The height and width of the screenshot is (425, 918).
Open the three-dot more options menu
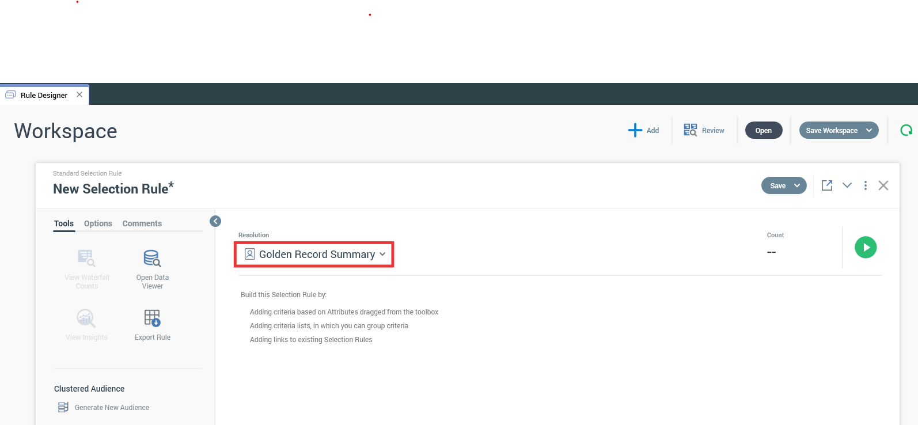pyautogui.click(x=865, y=185)
